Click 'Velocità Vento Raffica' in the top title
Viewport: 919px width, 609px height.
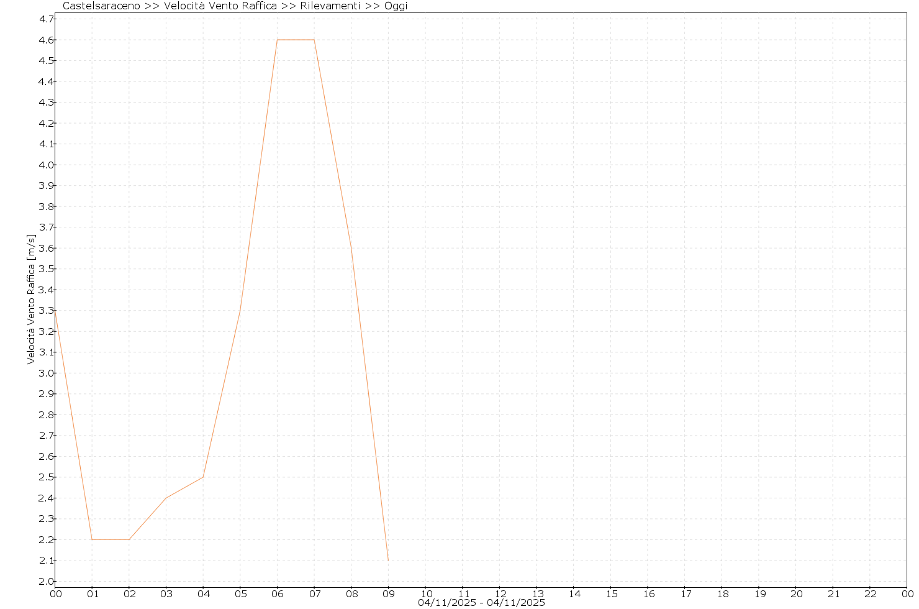click(220, 6)
